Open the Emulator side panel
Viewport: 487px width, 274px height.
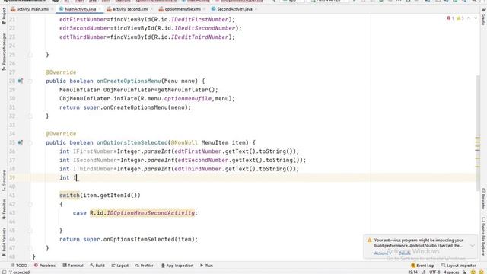[483, 199]
